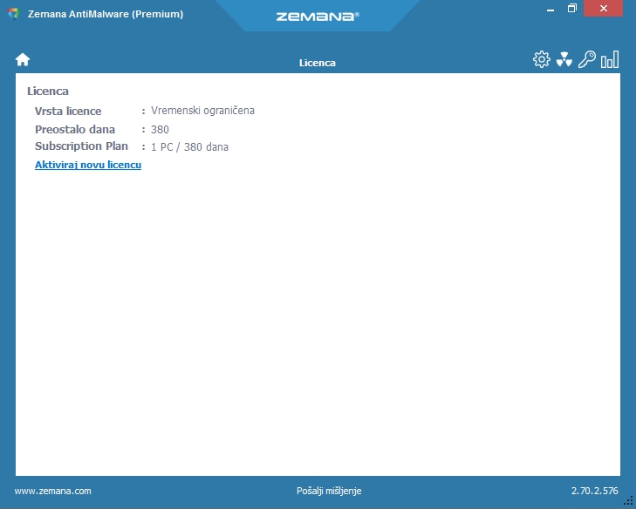The image size is (636, 509).
Task: Open quarantine via the radiation icon
Action: pos(564,59)
